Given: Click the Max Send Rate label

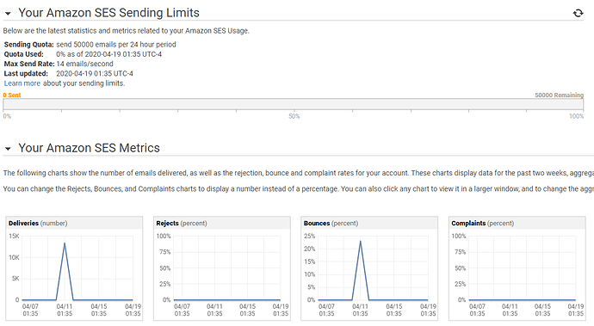Looking at the screenshot, I should 29,64.
